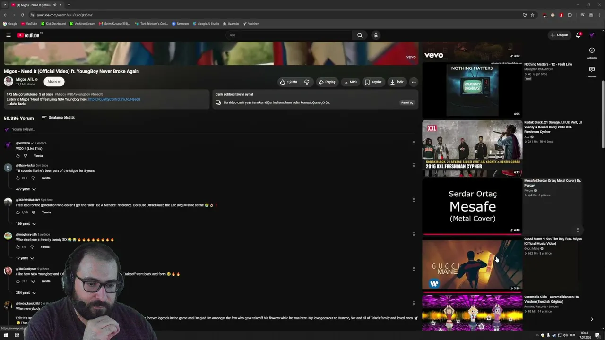
Task: Click the search magnifier button
Action: coord(360,35)
